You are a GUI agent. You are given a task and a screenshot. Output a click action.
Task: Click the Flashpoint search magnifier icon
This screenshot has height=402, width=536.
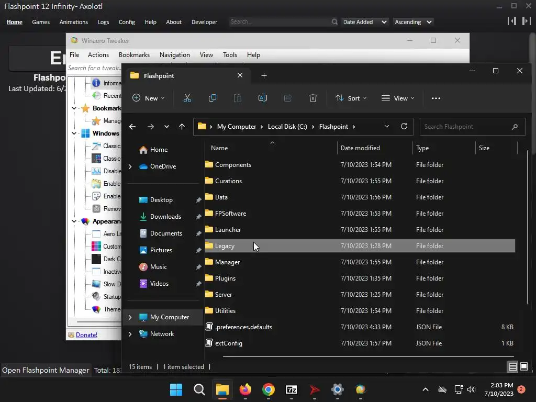tap(334, 22)
